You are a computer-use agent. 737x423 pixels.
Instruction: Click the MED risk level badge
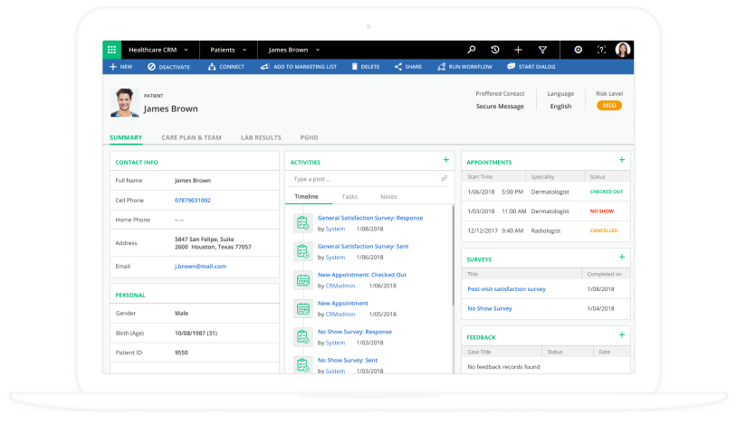609,106
